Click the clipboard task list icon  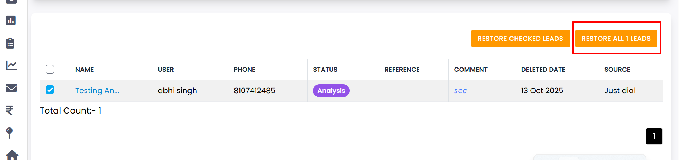pos(10,43)
